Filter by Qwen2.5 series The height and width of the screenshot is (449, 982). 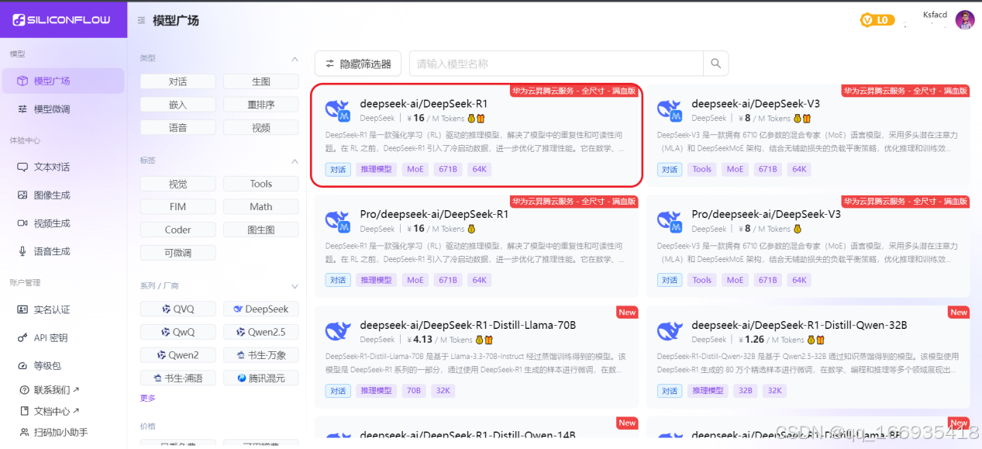(261, 332)
